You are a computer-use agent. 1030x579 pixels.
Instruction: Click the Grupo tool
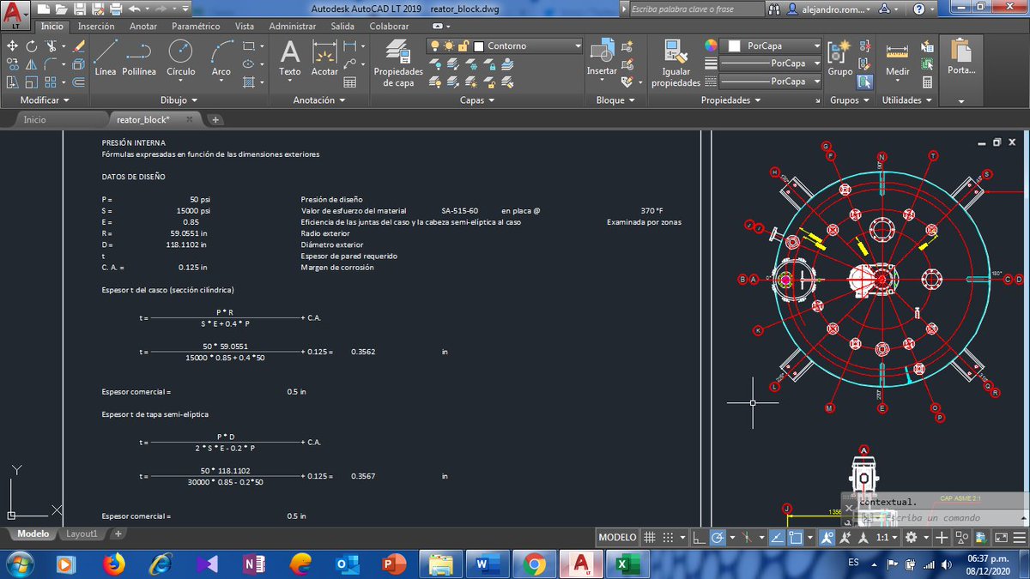tap(839, 57)
